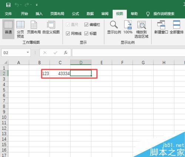The image size is (185, 157).
Task: Click inside the formula bar input
Action: coord(128,53)
